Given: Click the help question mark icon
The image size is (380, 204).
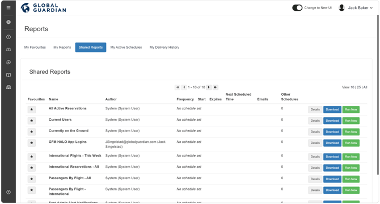Looking at the screenshot, I should pyautogui.click(x=9, y=192).
